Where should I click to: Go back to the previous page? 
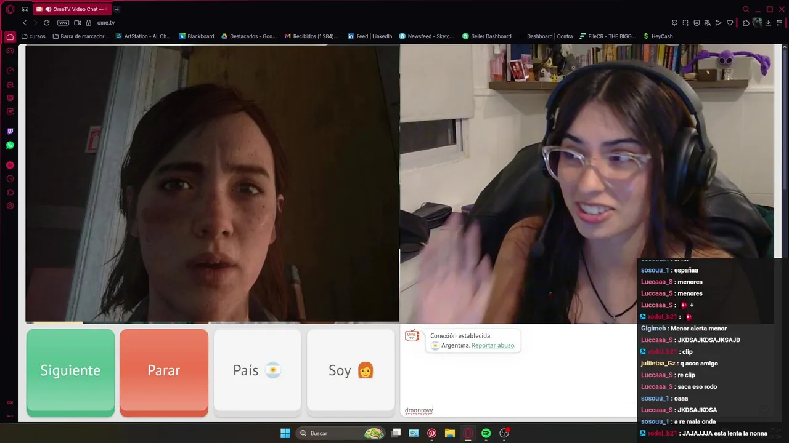click(25, 23)
